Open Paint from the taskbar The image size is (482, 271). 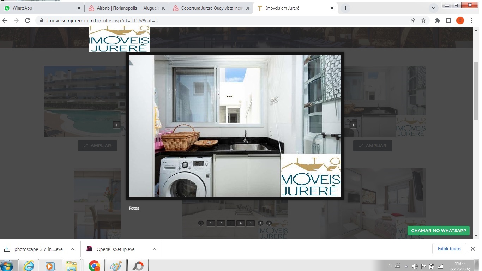[x=116, y=265]
